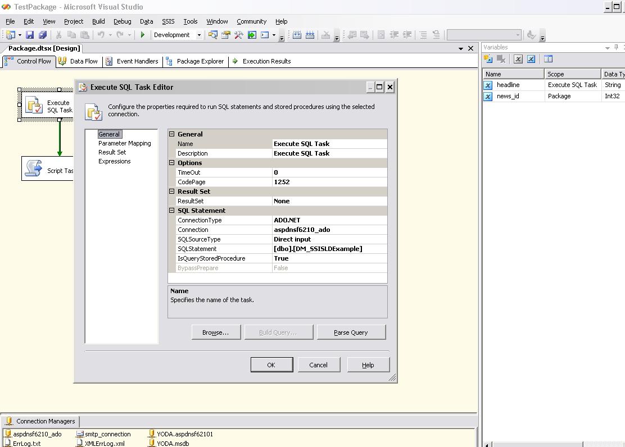Image resolution: width=625 pixels, height=447 pixels.
Task: Click the Parse Query button
Action: tap(351, 332)
